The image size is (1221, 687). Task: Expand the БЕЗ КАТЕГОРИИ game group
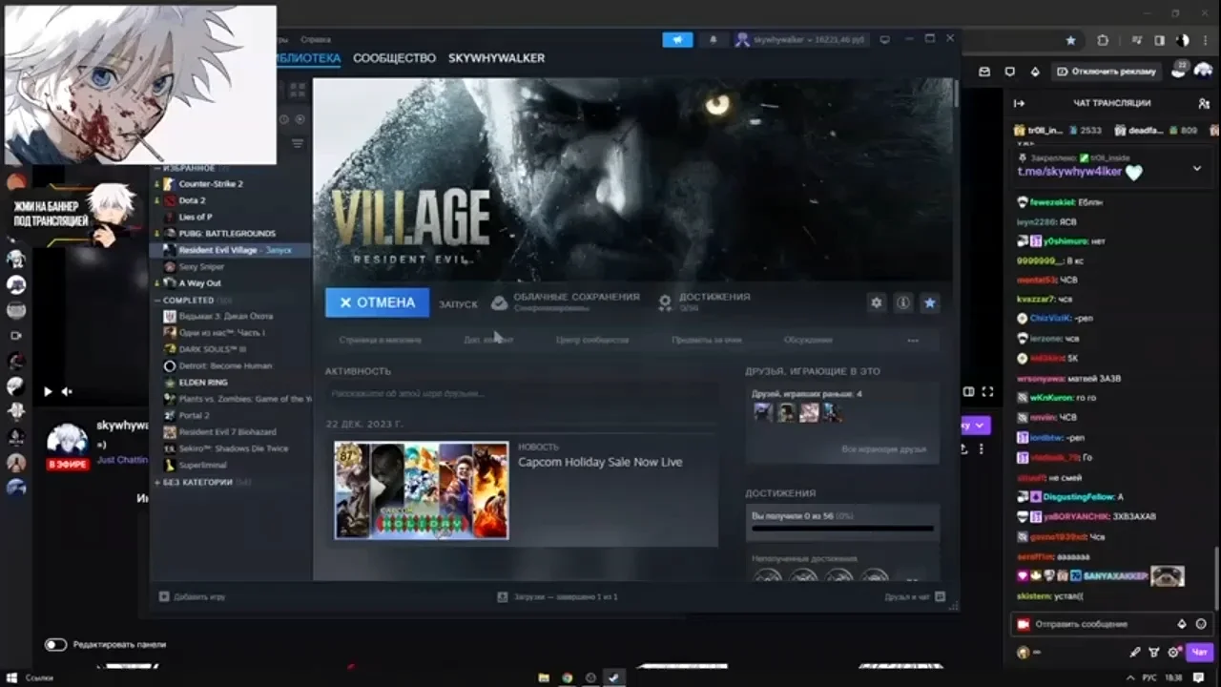click(196, 483)
